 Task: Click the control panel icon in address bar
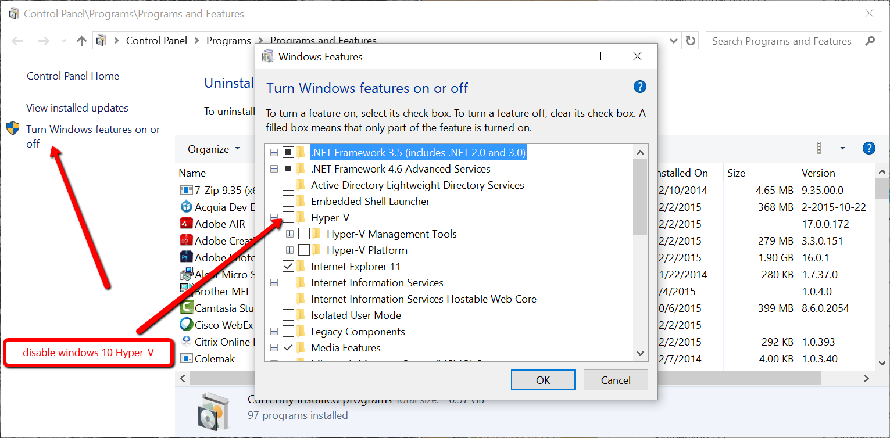[101, 41]
